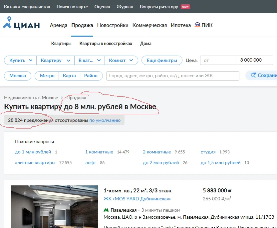The image size is (277, 228).
Task: Expand the В кат... dropdown
Action: tap(90, 60)
